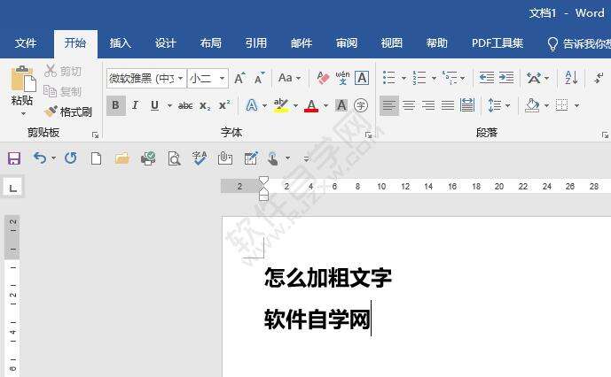Insert enclosed character circle icon
Screen dimensions: 611x377
pos(361,105)
